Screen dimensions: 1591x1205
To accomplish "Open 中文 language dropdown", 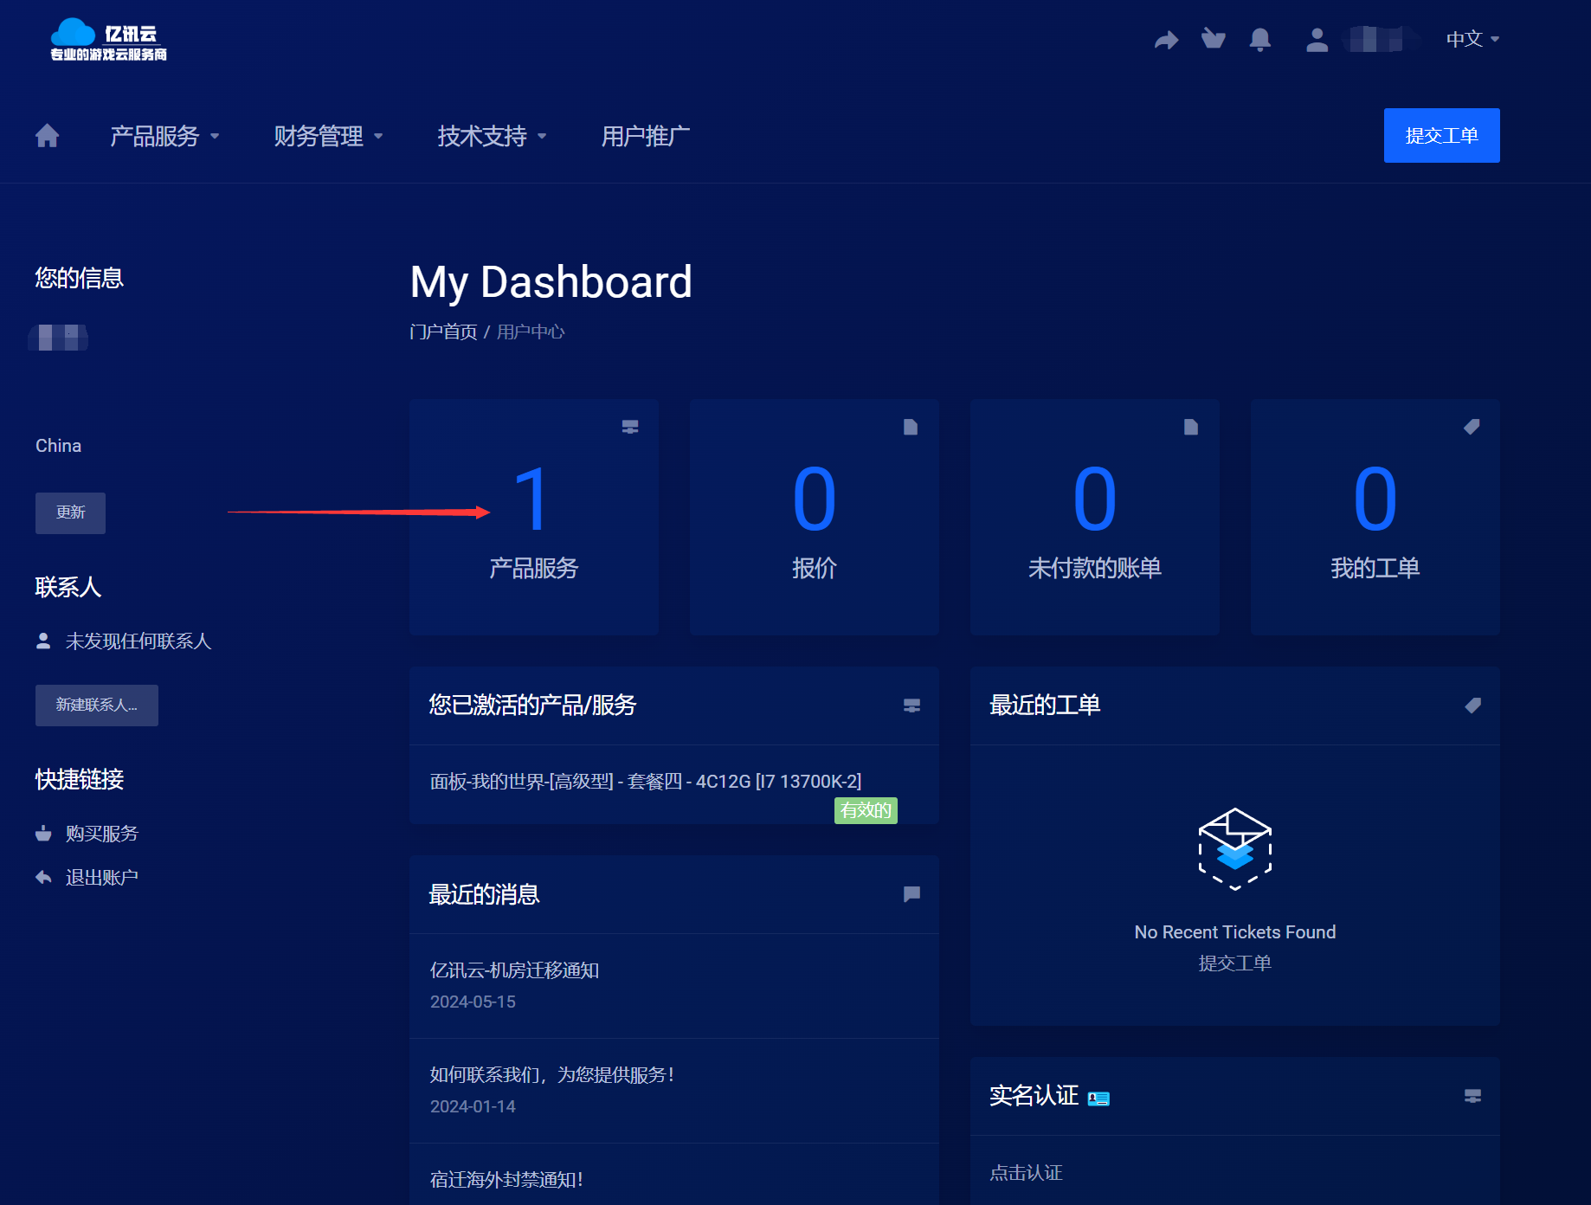I will tap(1472, 39).
